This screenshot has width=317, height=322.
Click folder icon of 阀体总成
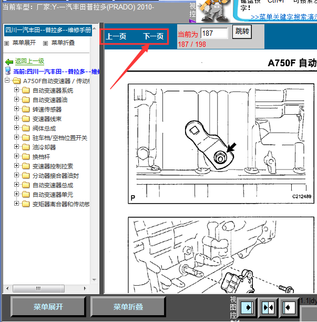pos(26,128)
